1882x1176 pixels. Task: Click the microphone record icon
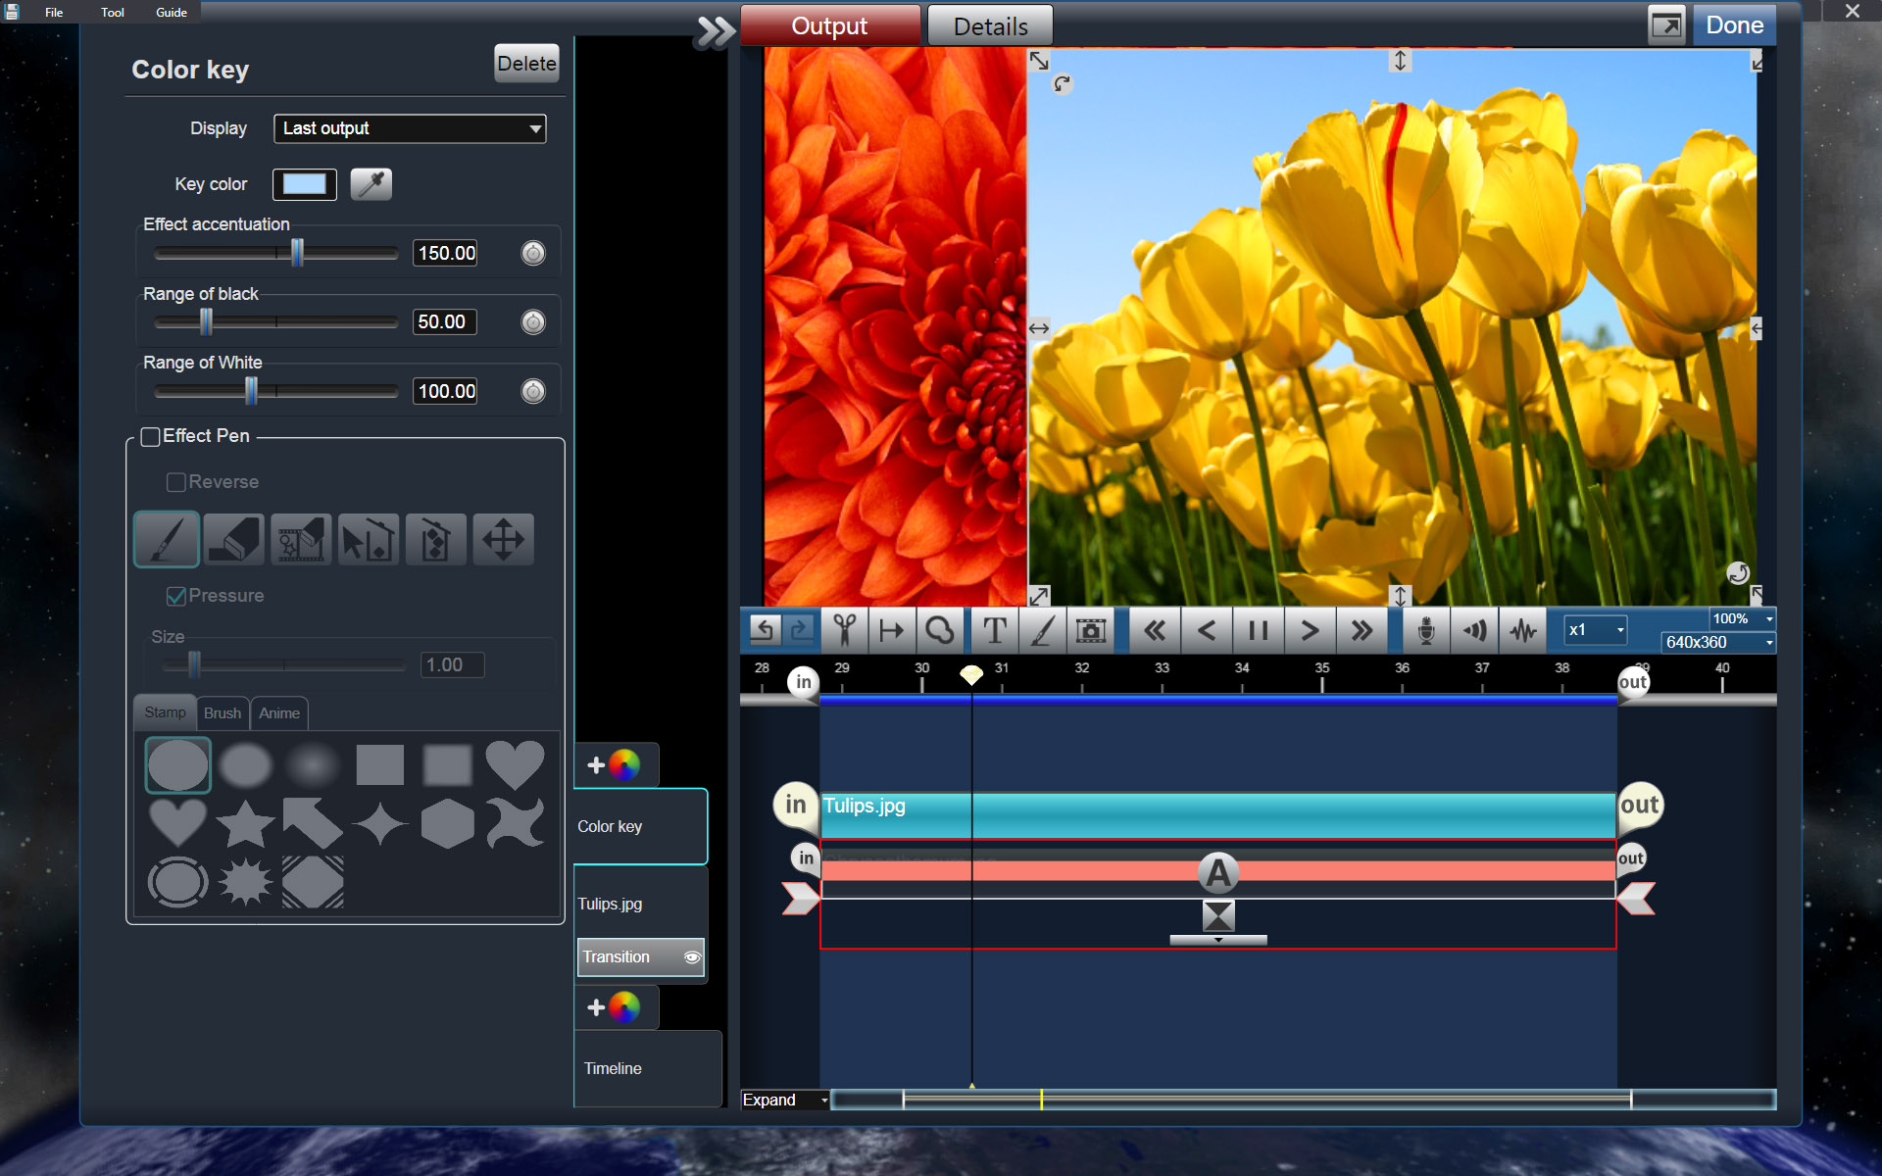[1426, 630]
